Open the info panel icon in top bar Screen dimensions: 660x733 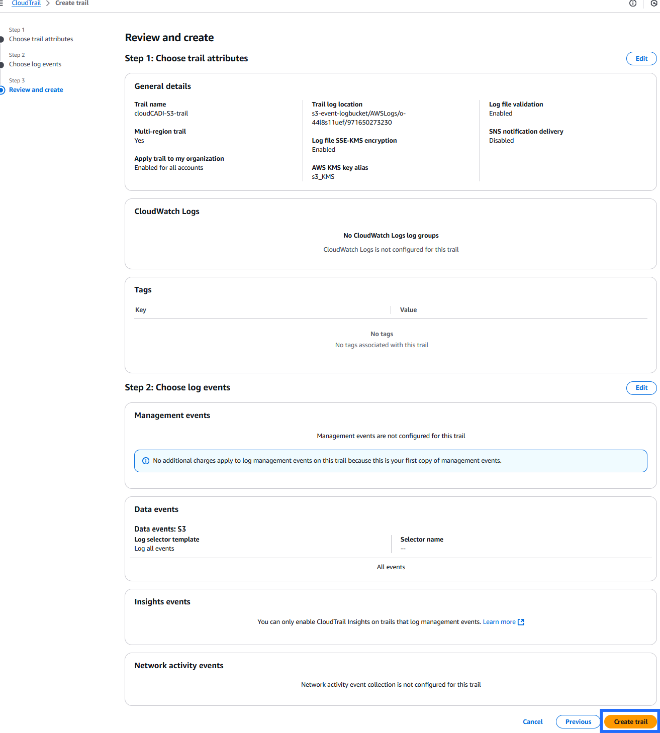tap(633, 4)
